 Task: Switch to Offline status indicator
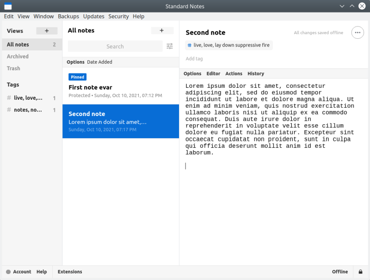pos(340,272)
